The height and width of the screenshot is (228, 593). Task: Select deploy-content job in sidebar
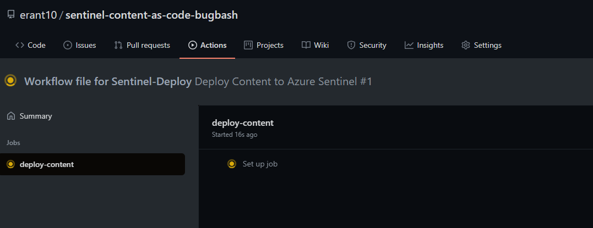tap(93, 164)
